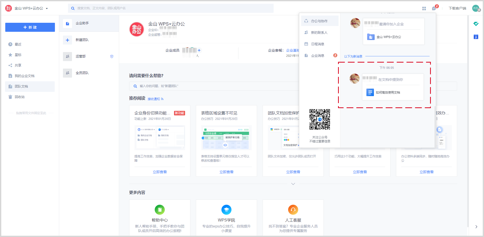Click the page vertical scrollbar
The height and width of the screenshot is (237, 484).
point(468,121)
